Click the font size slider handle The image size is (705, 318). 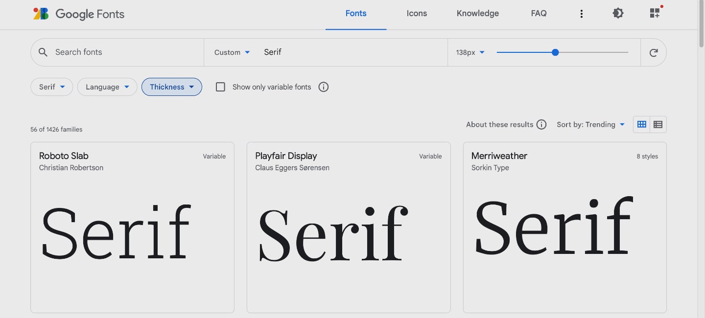point(555,52)
